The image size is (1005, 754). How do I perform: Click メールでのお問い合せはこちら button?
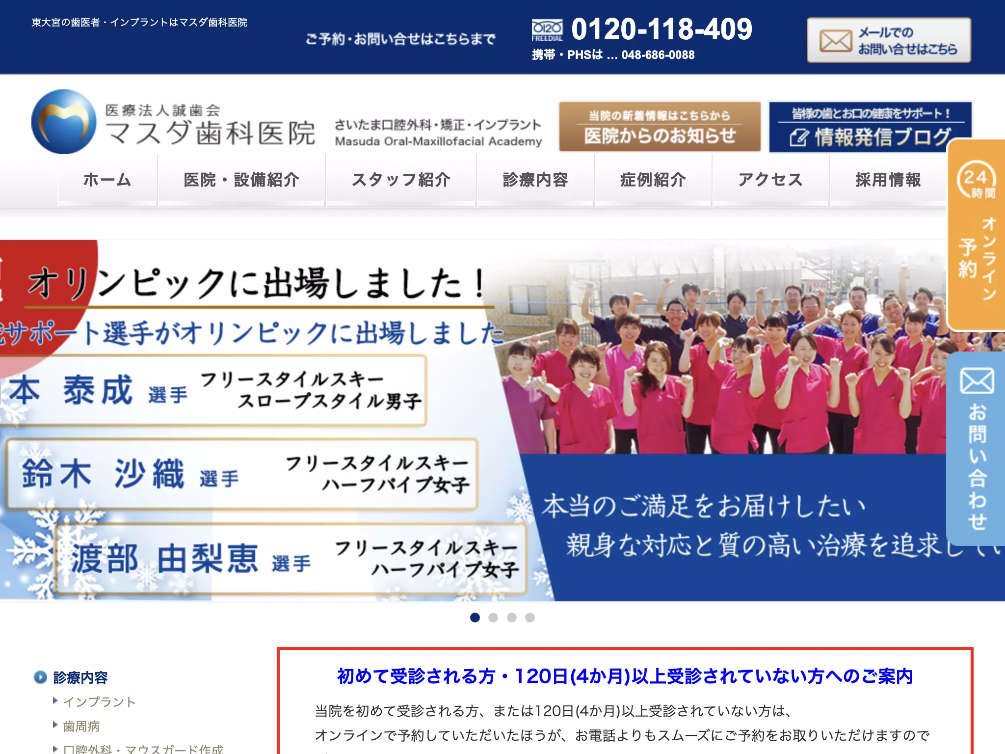click(889, 40)
